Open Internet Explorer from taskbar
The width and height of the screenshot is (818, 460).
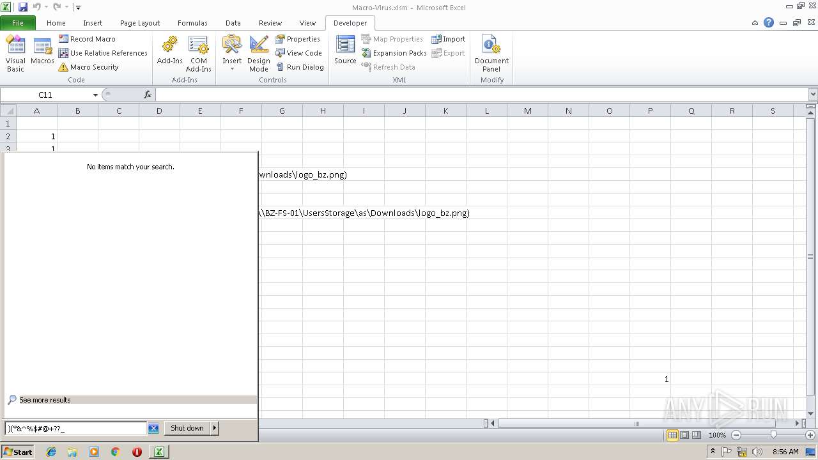click(x=51, y=452)
